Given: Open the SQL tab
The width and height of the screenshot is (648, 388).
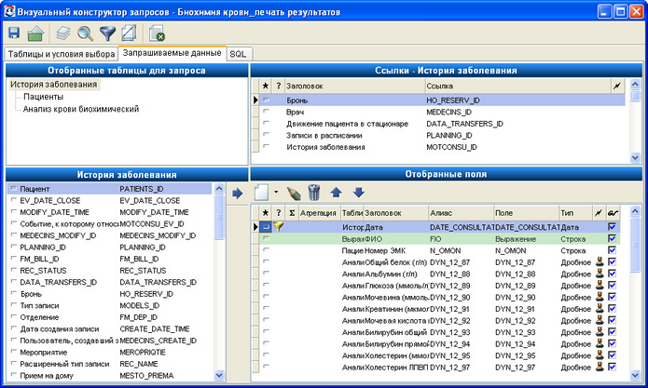Looking at the screenshot, I should pyautogui.click(x=239, y=54).
